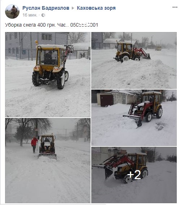This screenshot has height=205, width=180.
Task: Open Руслан Бадризлов profile link
Action: (46, 8)
